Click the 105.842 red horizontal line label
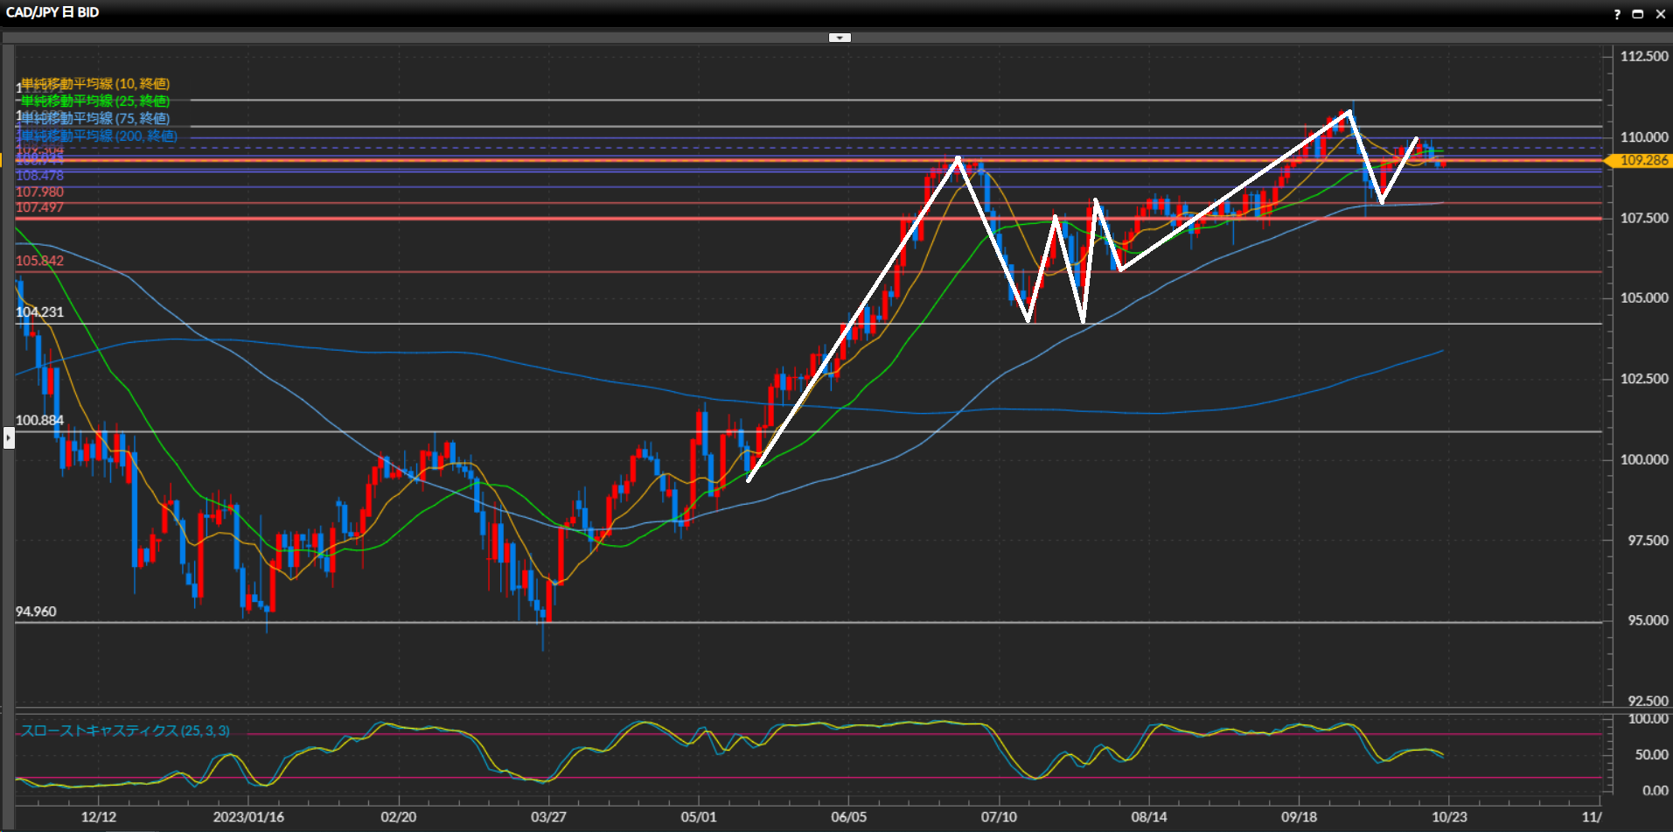1673x832 pixels. (x=39, y=261)
